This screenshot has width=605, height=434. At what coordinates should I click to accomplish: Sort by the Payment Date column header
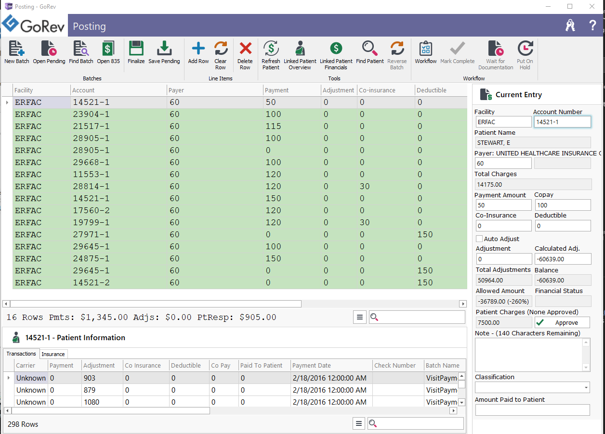331,365
